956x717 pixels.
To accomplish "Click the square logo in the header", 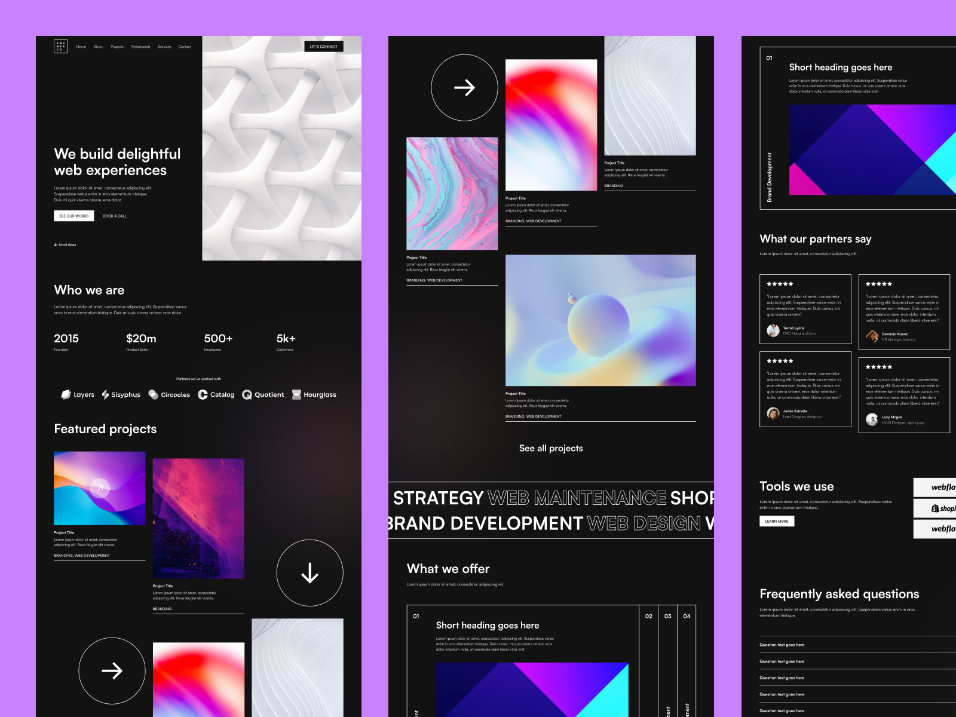I will [60, 47].
